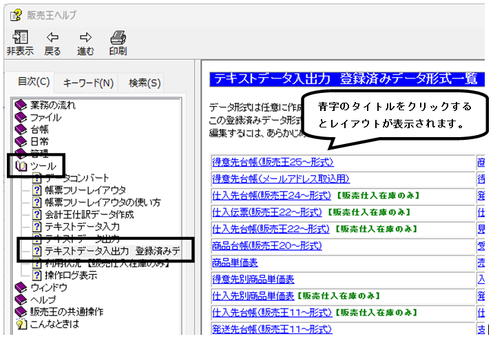Open the ウィンドウ book icon
Screen dimensions: 493x339
21,287
